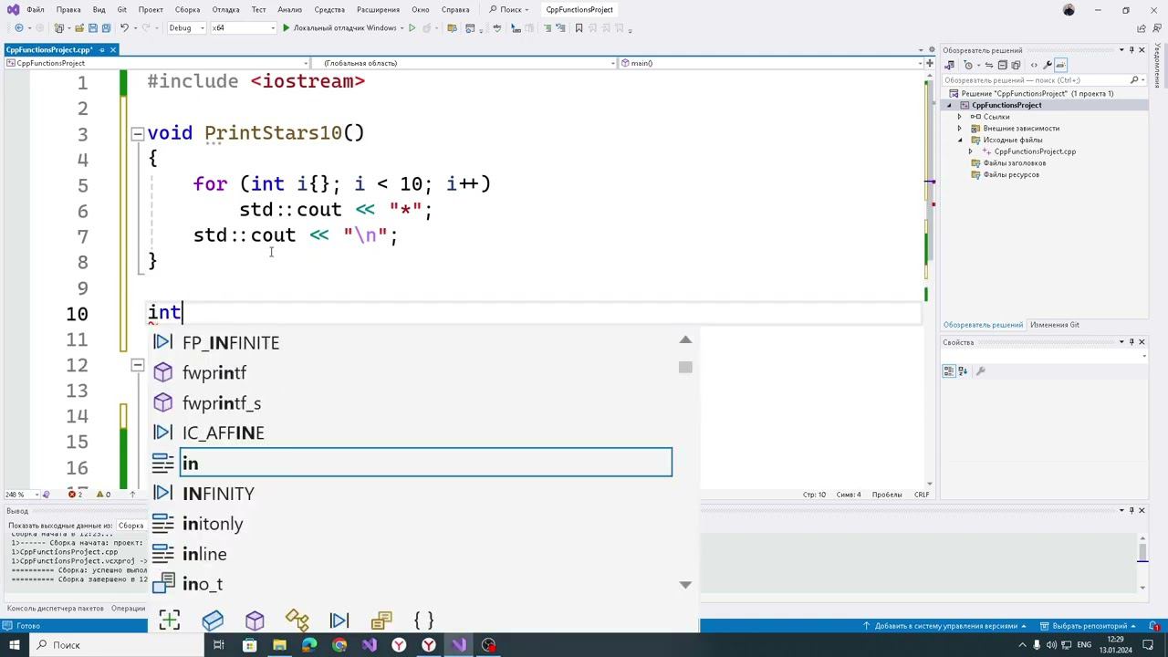Click Локальный отладчик Windows button
Viewport: 1168px width, 657px height.
click(x=339, y=28)
